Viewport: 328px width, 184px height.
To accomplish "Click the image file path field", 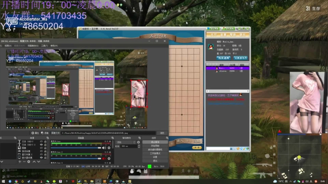I will coord(108,133).
